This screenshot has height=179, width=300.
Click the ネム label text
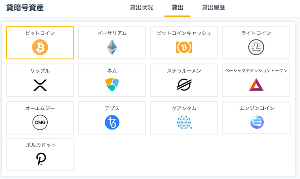[x=112, y=71]
